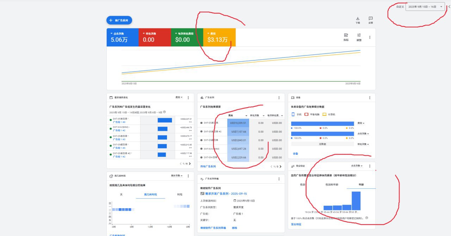Open the 点击次数 dropdown in 受众特征 card

point(357,166)
